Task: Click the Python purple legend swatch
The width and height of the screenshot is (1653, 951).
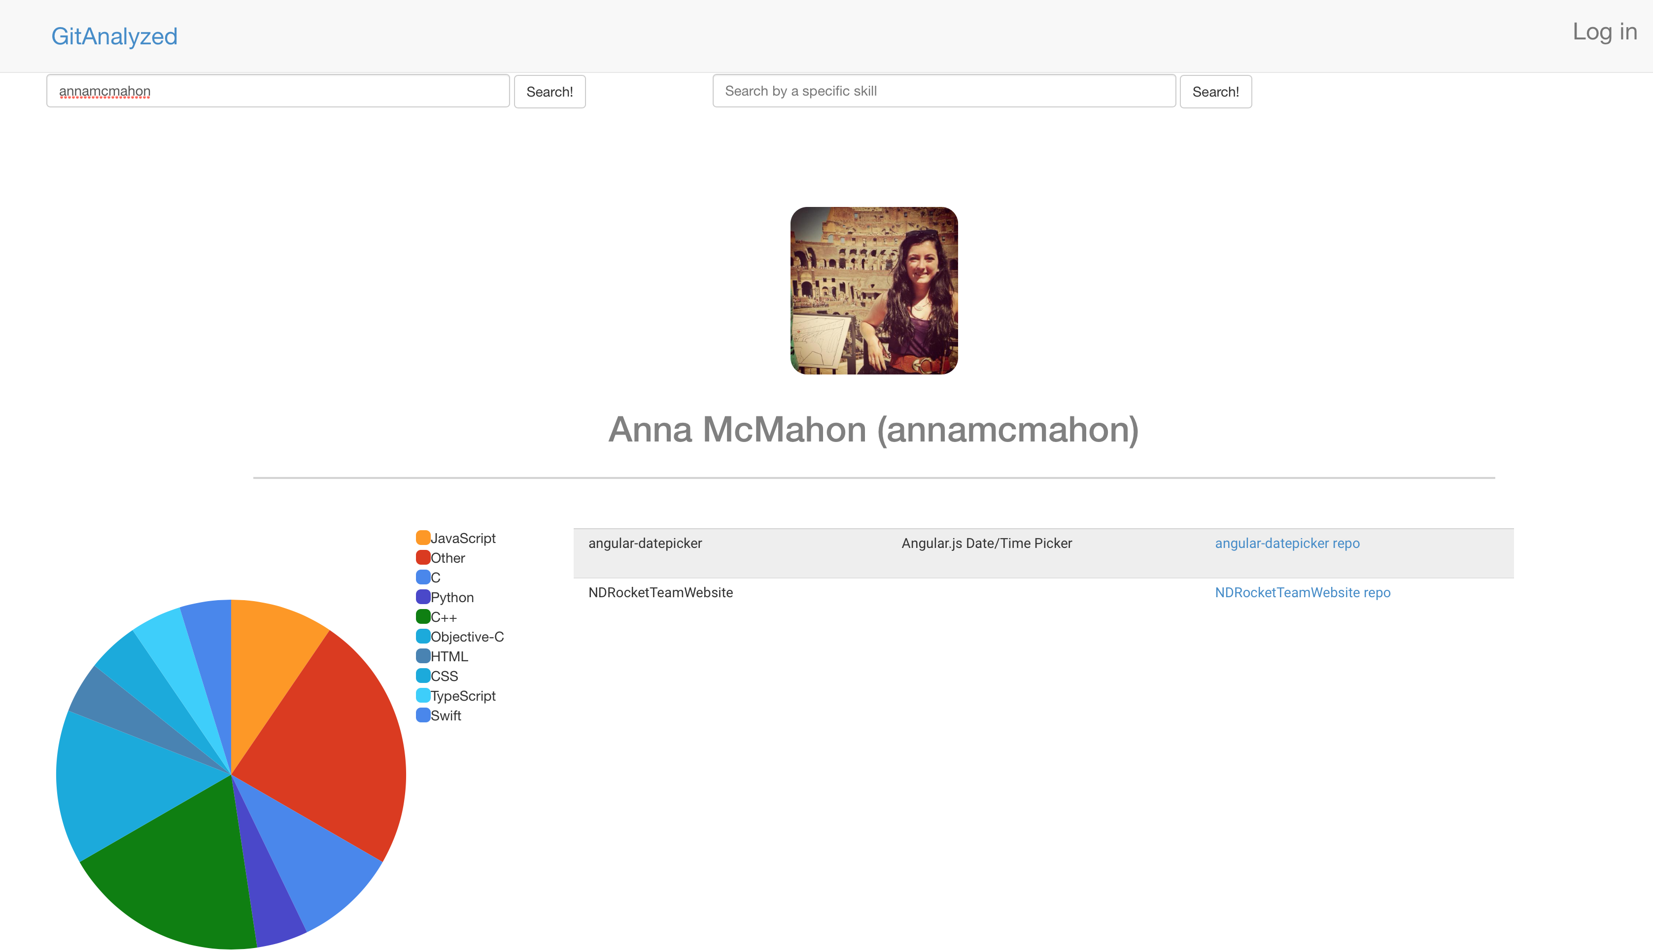Action: point(422,596)
